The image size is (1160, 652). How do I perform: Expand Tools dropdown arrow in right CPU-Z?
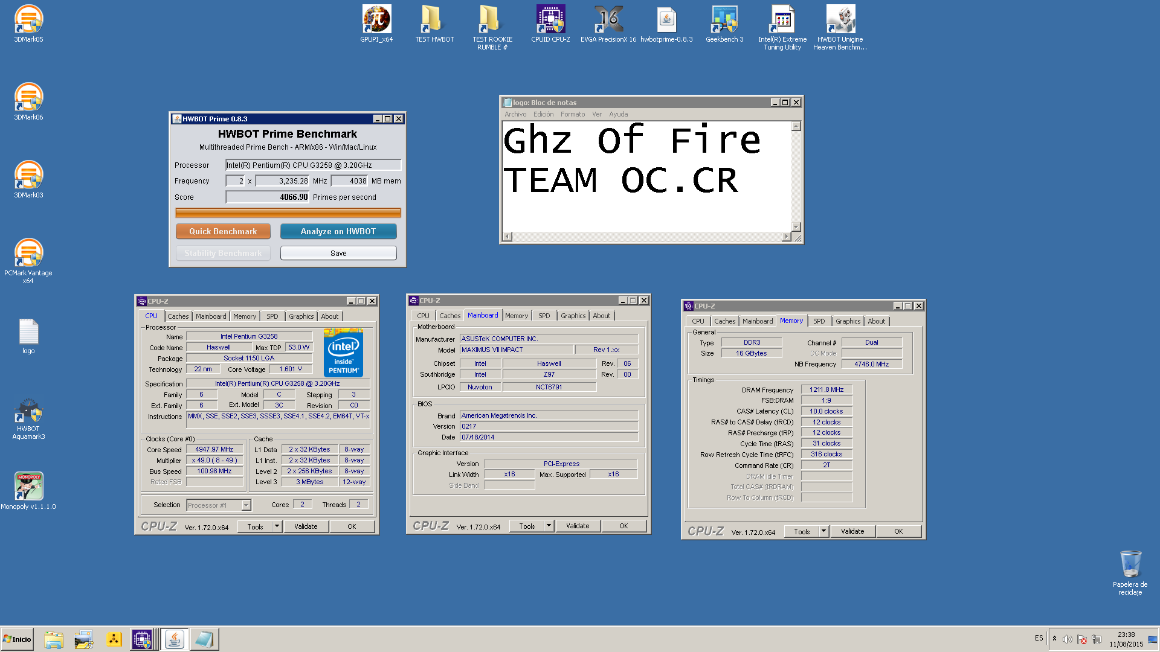[x=823, y=531]
